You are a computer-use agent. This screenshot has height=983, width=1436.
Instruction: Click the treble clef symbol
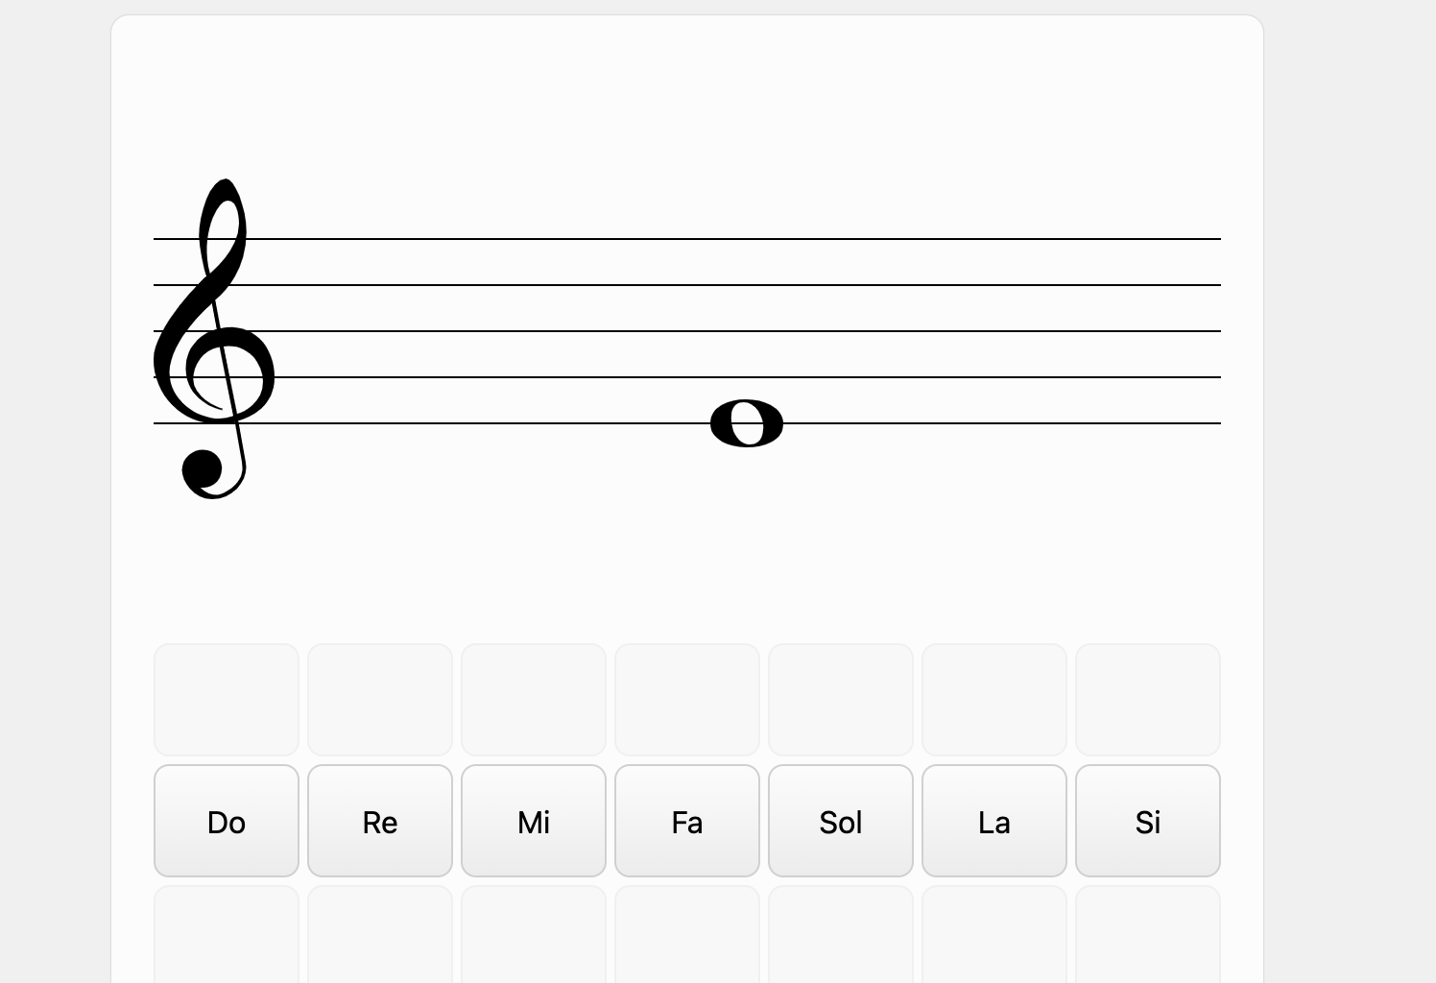click(214, 339)
